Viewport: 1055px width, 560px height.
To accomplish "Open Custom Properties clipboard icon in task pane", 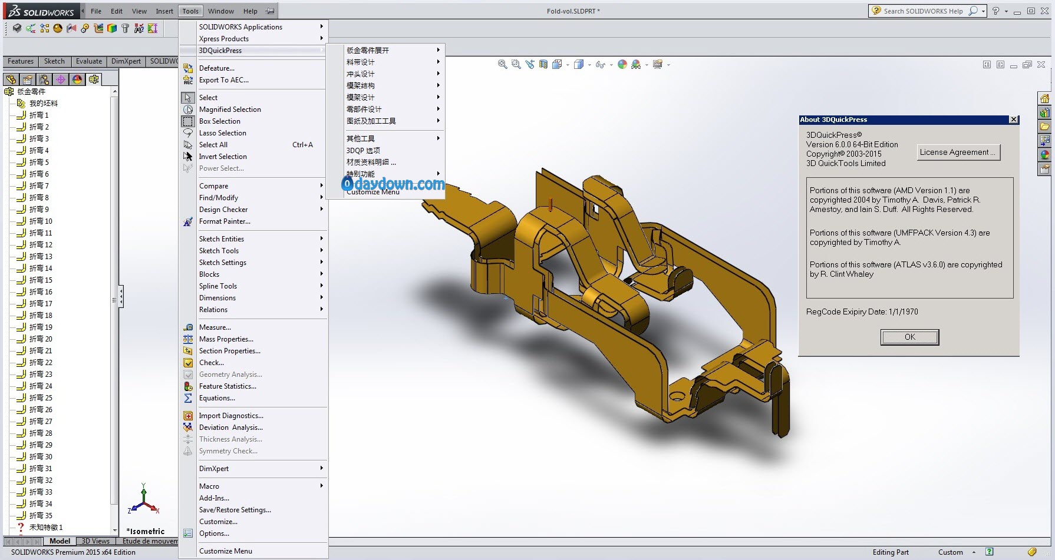I will [x=1044, y=169].
